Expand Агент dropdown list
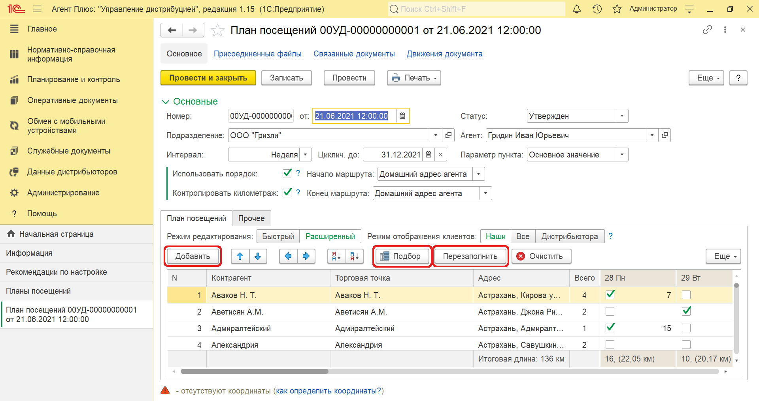759x401 pixels. point(652,135)
